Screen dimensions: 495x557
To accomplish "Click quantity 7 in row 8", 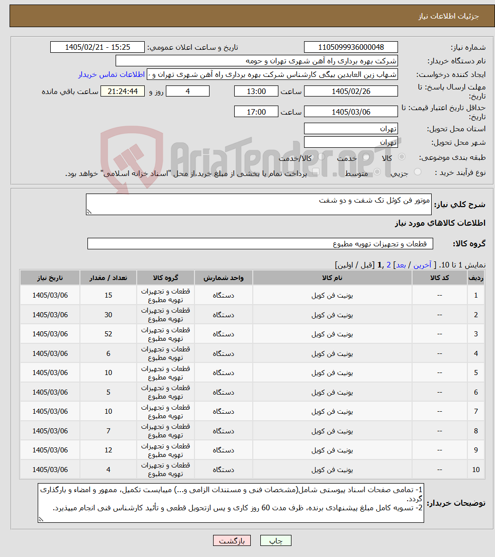I will coord(109,431).
